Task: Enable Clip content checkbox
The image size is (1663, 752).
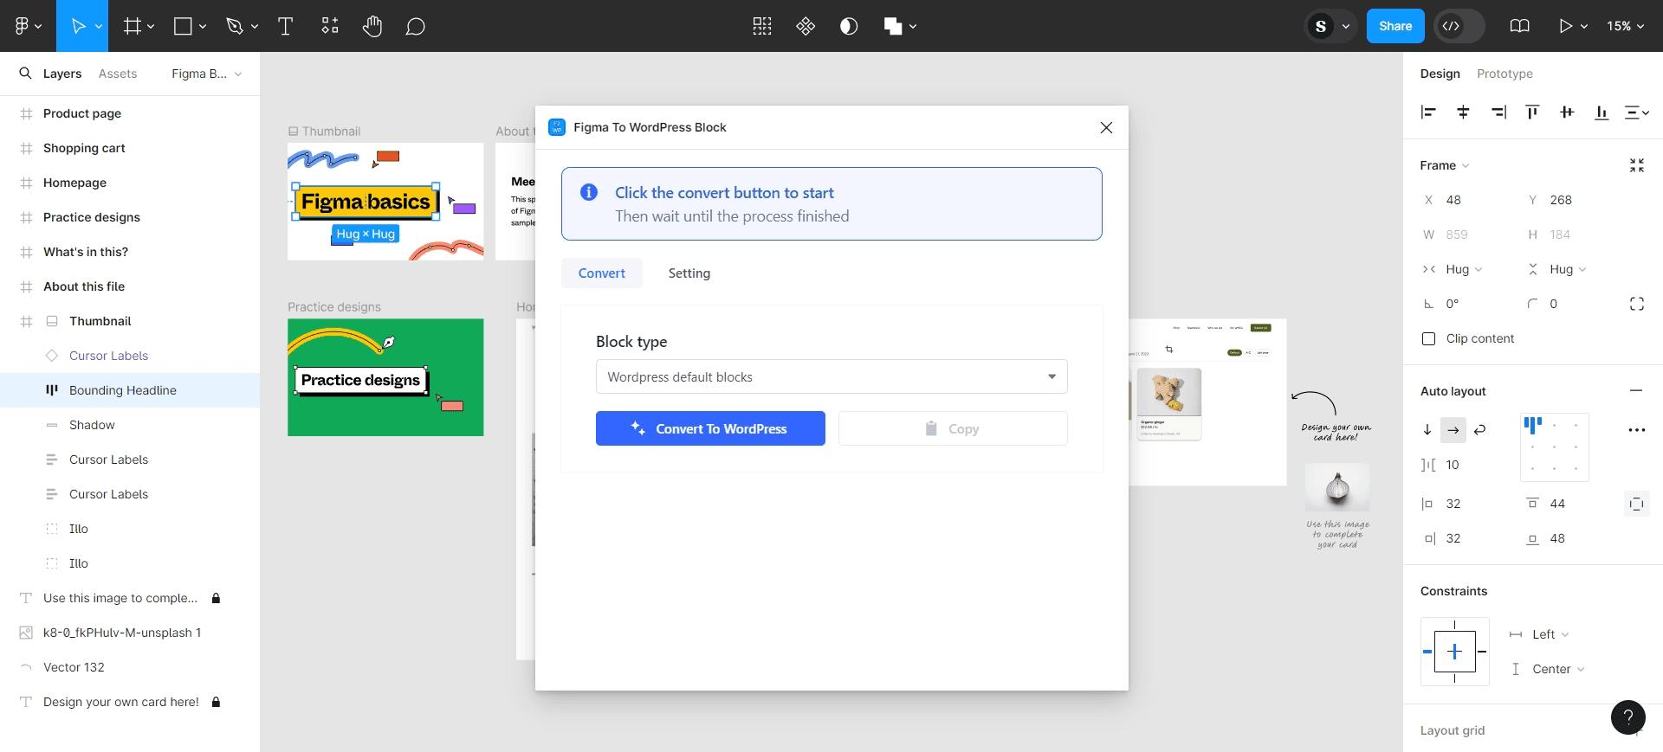Action: [x=1429, y=338]
